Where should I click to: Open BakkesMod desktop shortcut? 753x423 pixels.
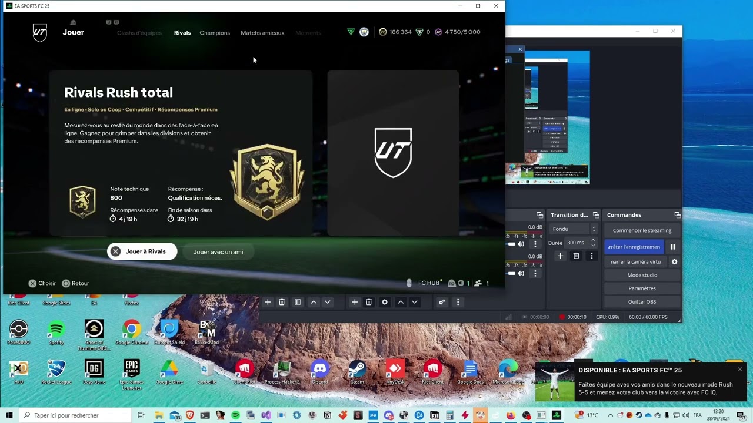[207, 333]
